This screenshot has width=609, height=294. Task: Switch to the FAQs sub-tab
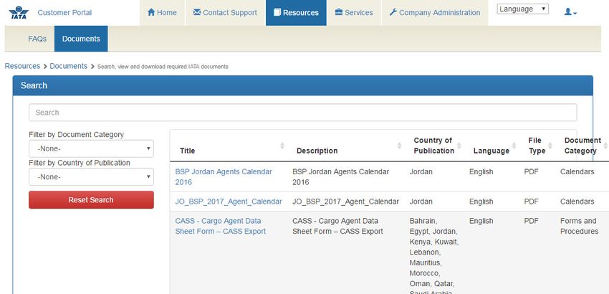click(x=37, y=39)
